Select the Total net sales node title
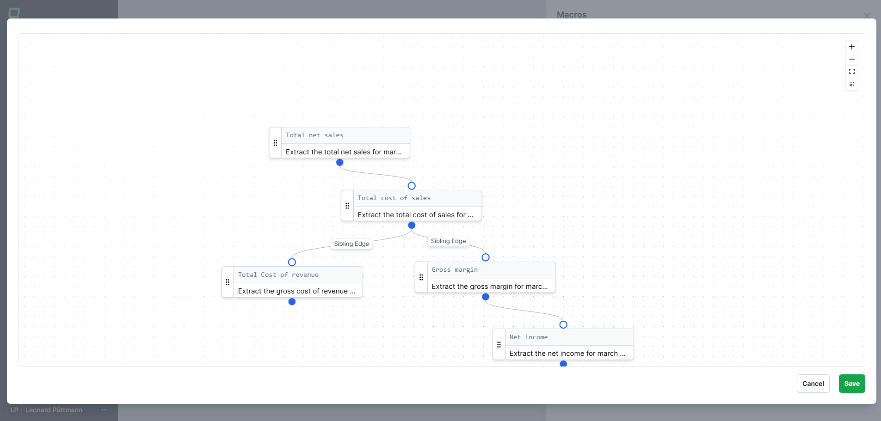This screenshot has height=421, width=881. [x=314, y=135]
